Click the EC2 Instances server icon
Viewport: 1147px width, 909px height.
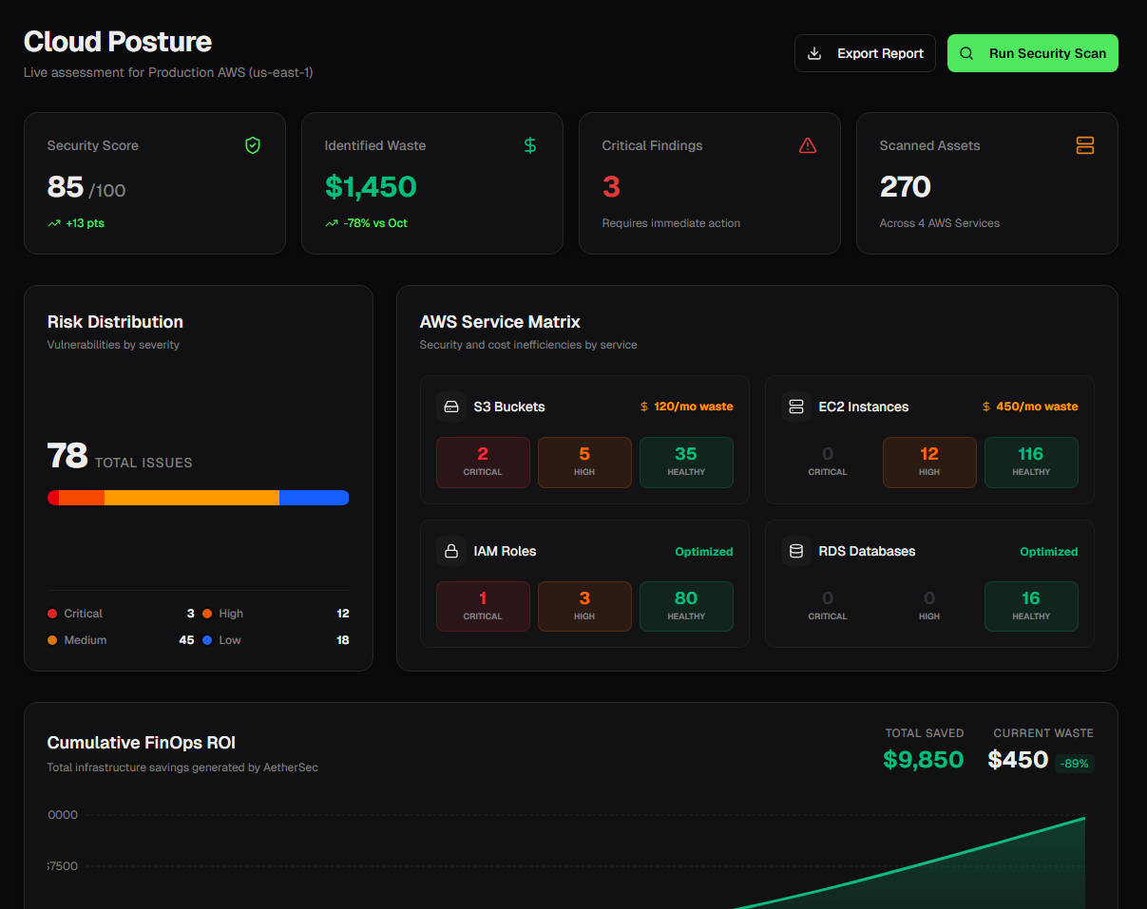pyautogui.click(x=796, y=407)
